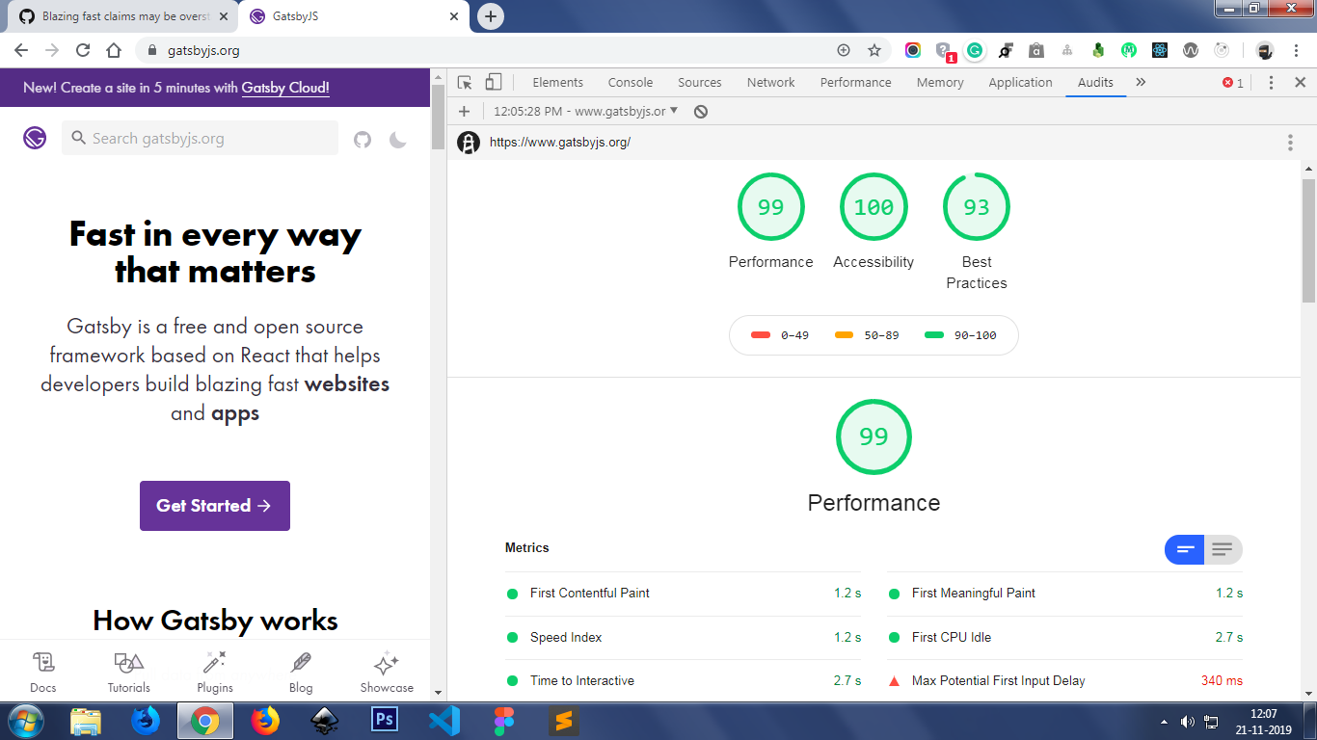1317x740 pixels.
Task: Open the Chrome profile avatar
Action: [x=1265, y=50]
